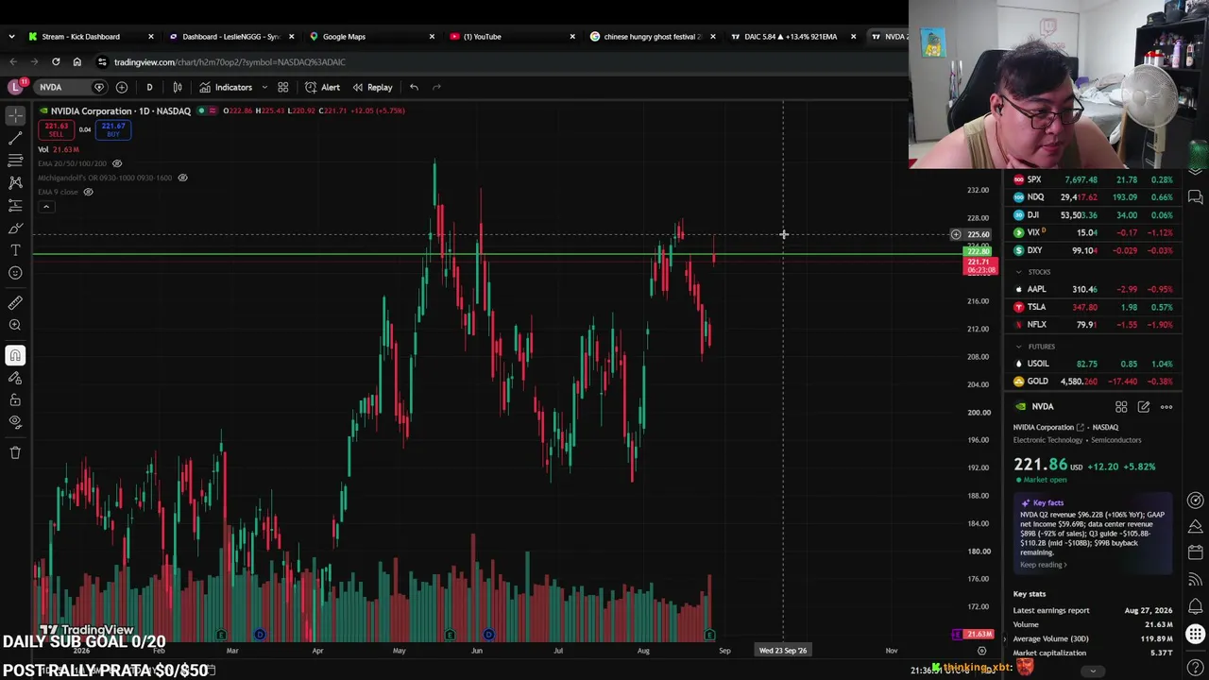Close the Google Maps tab
The image size is (1209, 680).
(432, 37)
